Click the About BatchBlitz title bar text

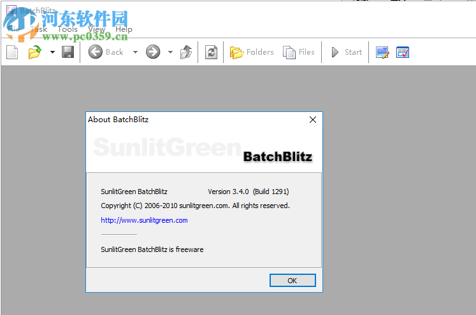119,120
